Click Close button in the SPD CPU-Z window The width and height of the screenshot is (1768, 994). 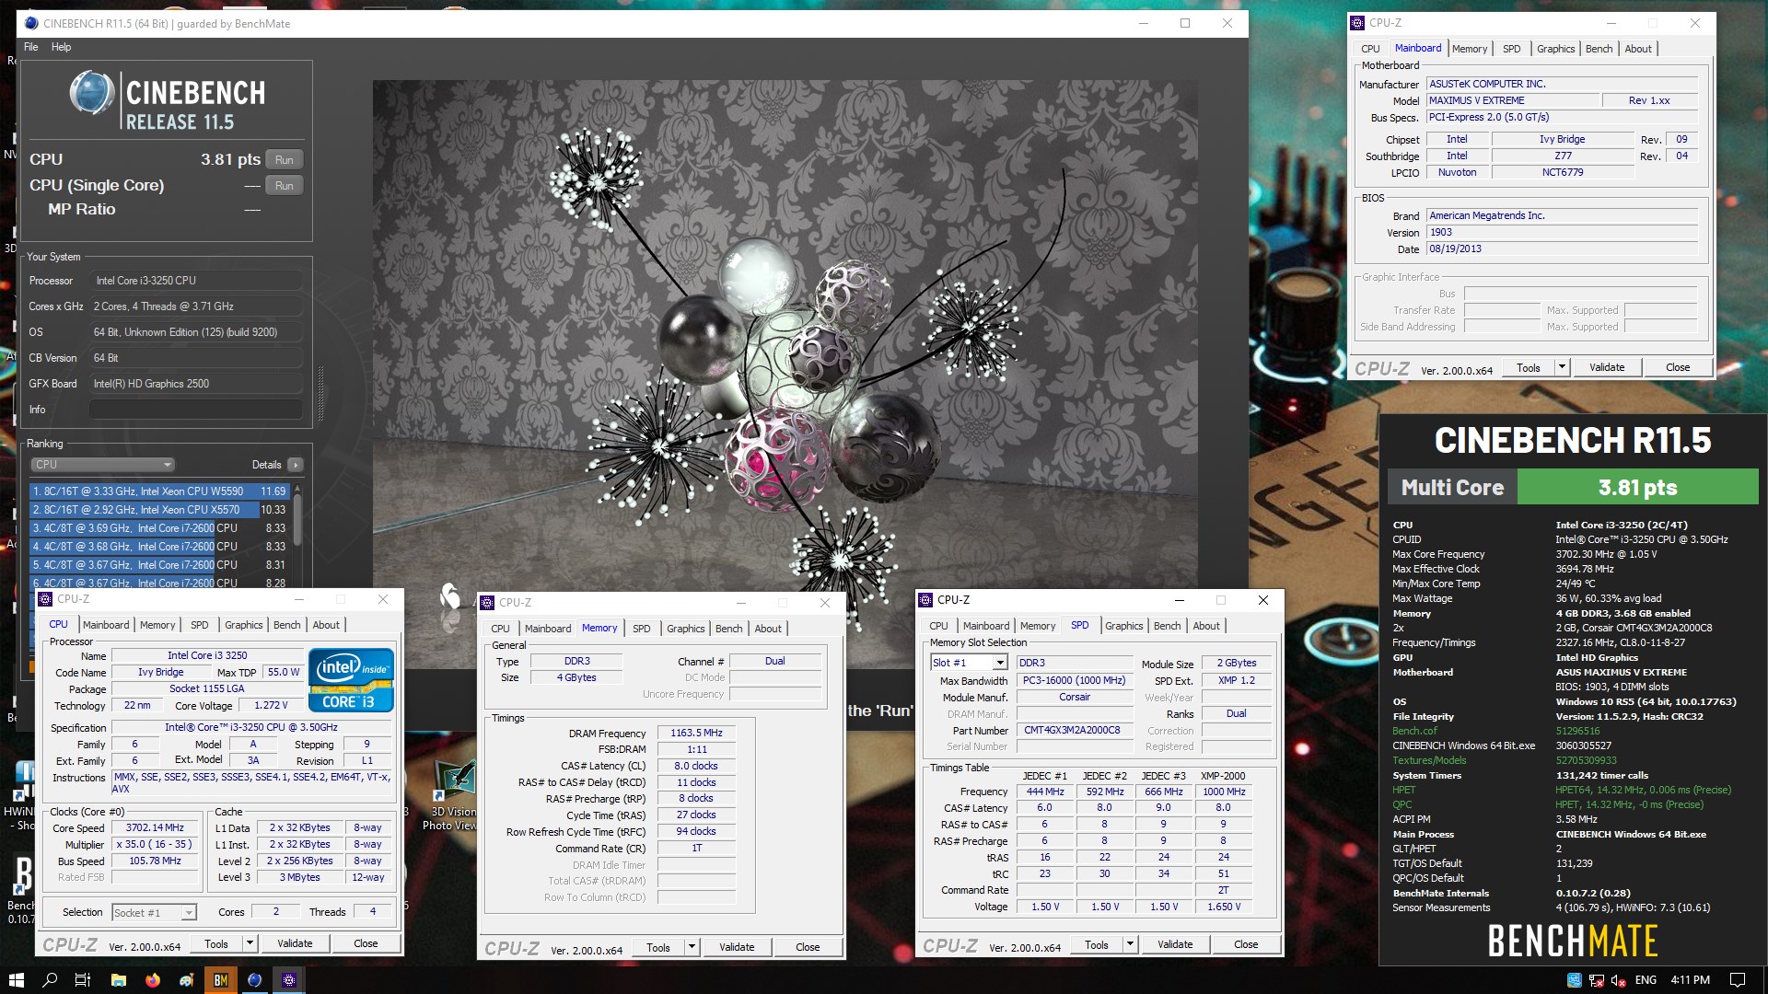(x=1246, y=944)
